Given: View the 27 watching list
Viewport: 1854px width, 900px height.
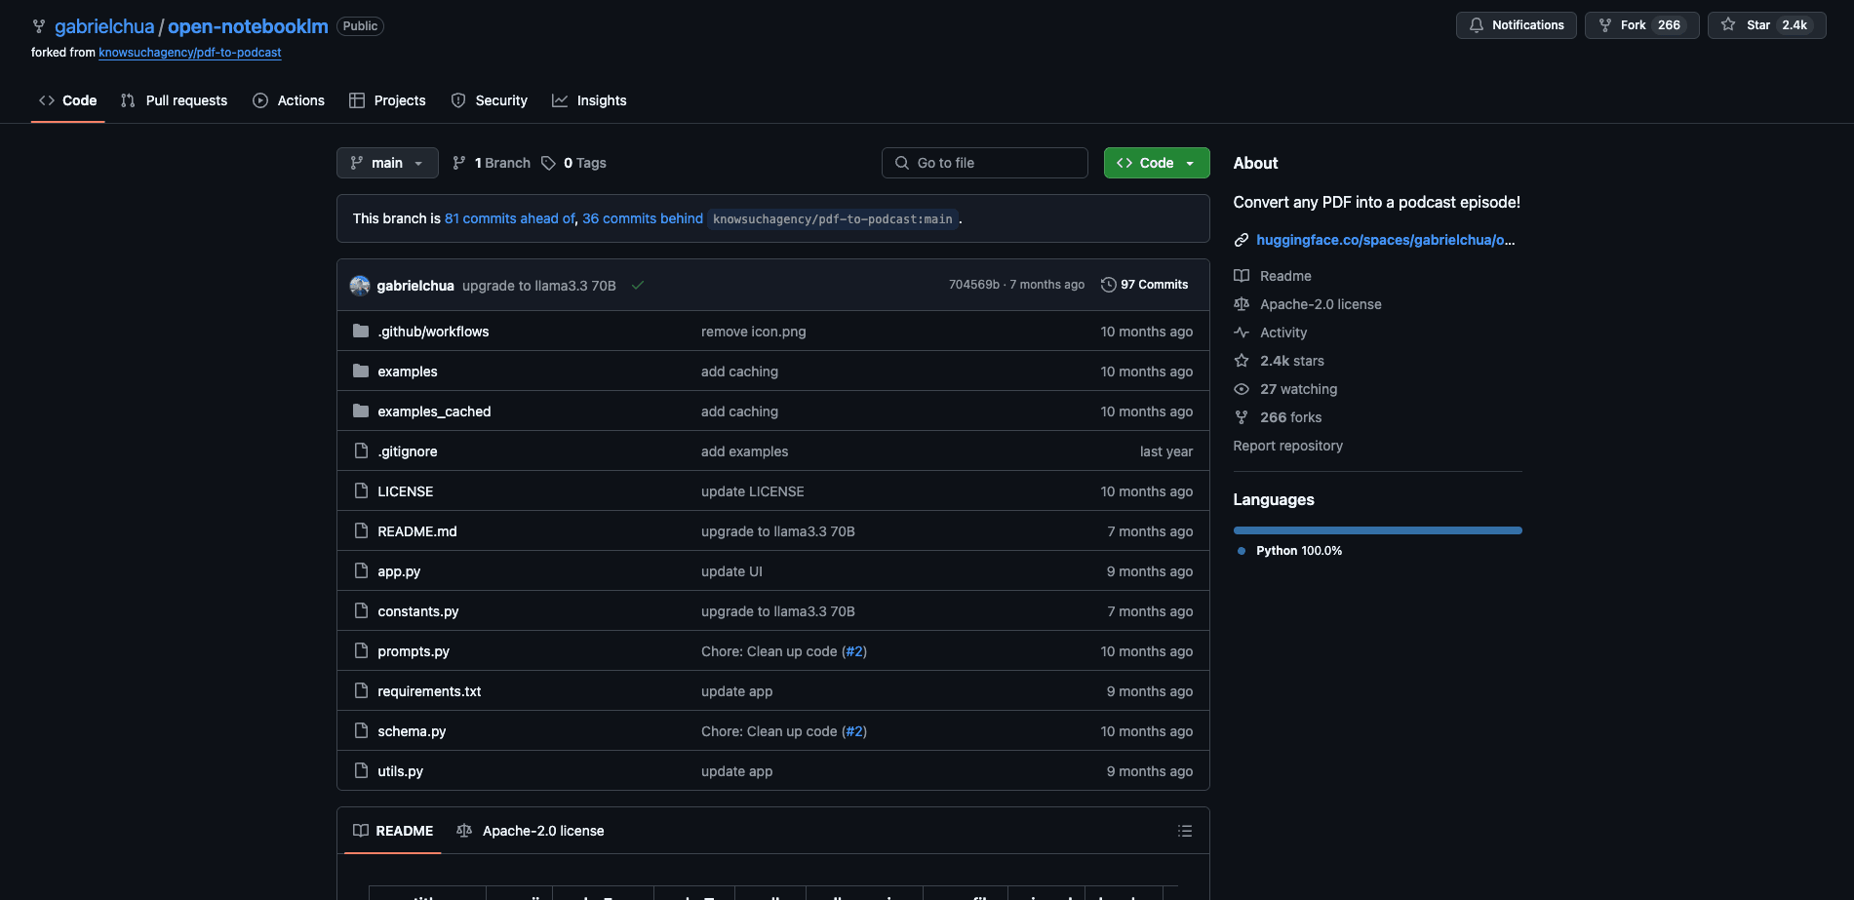Looking at the screenshot, I should [x=1298, y=389].
